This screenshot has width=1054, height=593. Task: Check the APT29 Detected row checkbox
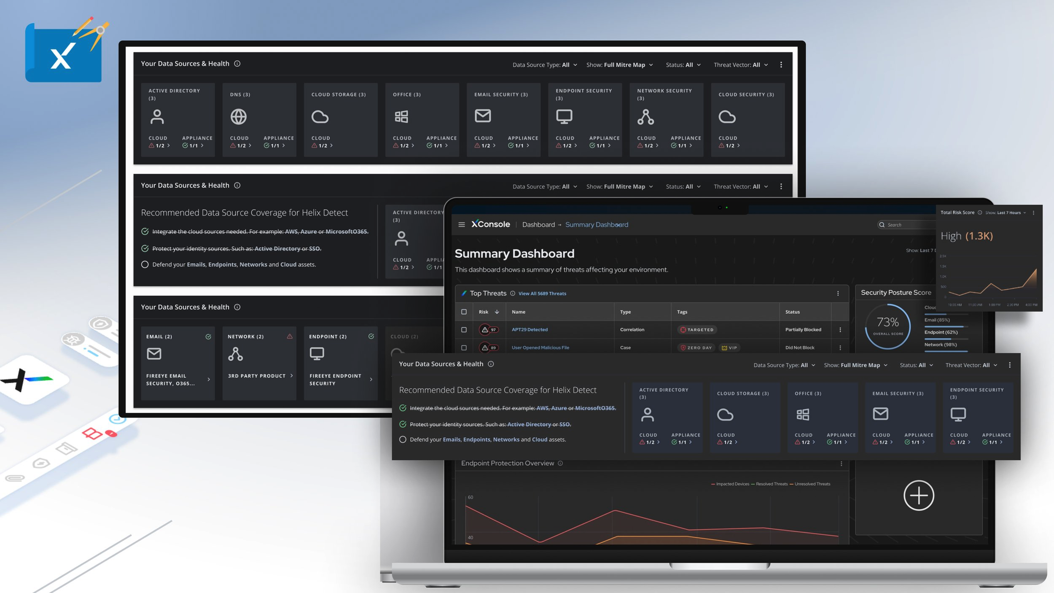coord(464,330)
